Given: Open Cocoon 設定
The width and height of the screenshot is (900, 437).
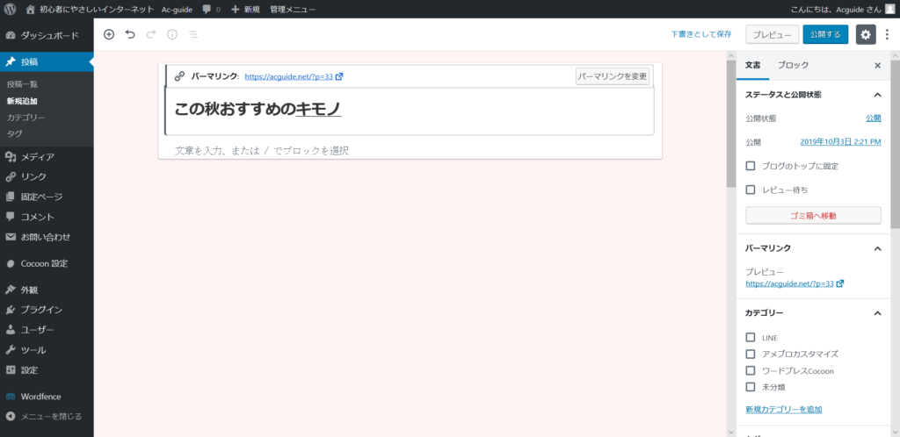Looking at the screenshot, I should click(47, 263).
